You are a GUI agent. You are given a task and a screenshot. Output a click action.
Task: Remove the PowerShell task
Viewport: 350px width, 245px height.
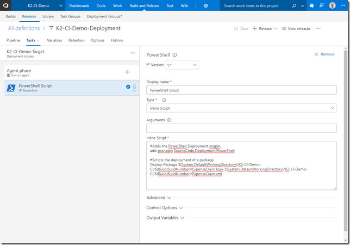(x=324, y=54)
